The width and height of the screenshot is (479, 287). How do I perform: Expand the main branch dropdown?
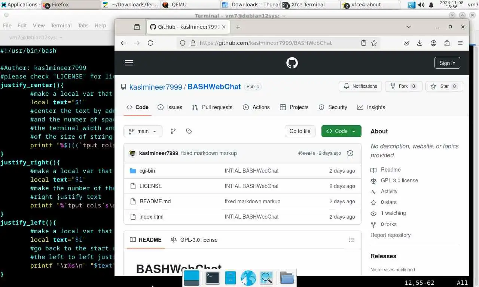143,131
